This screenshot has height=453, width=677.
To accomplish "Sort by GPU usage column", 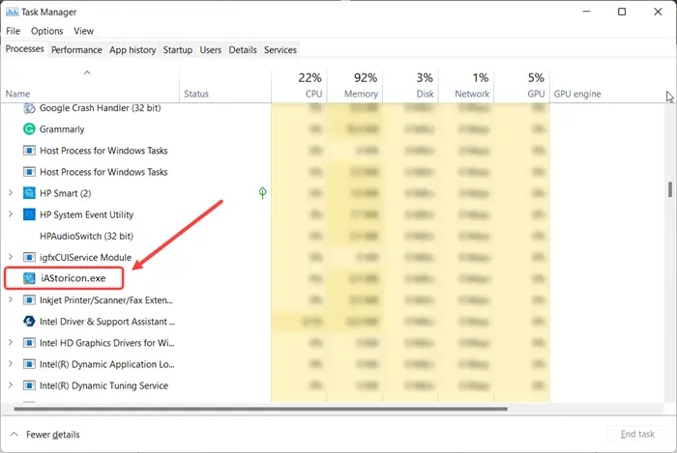I will pos(522,85).
